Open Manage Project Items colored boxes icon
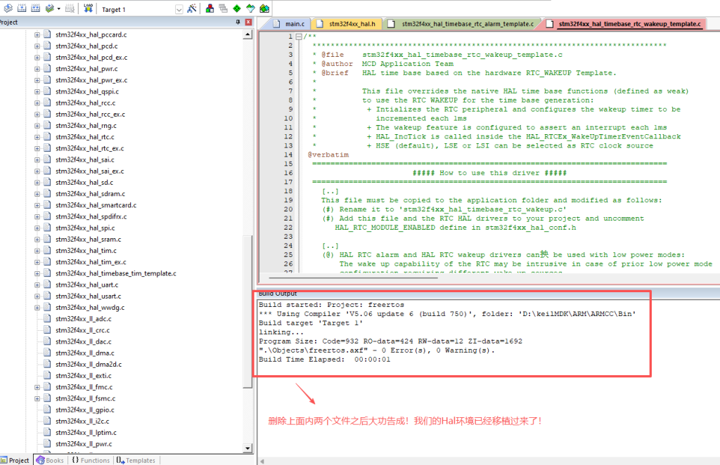The width and height of the screenshot is (720, 465). [x=210, y=9]
